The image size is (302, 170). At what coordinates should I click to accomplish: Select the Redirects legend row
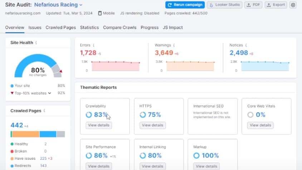tap(29, 166)
